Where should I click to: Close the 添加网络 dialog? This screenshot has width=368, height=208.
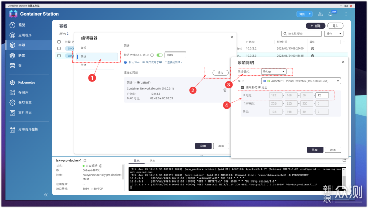(x=343, y=62)
